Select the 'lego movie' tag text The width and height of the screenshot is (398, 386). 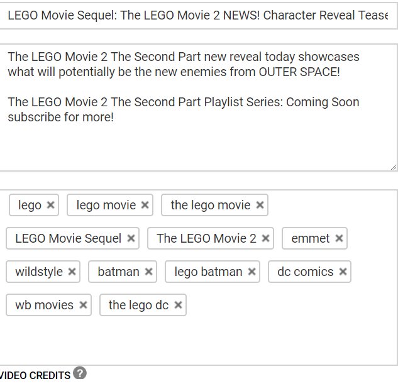(x=106, y=205)
